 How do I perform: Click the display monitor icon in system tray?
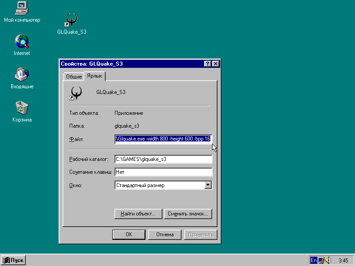(x=321, y=260)
